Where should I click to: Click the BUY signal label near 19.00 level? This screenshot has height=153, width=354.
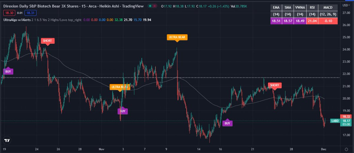click(123, 111)
